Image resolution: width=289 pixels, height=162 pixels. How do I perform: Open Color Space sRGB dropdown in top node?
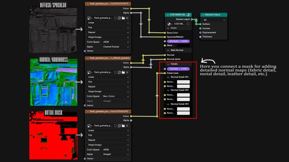point(116,42)
